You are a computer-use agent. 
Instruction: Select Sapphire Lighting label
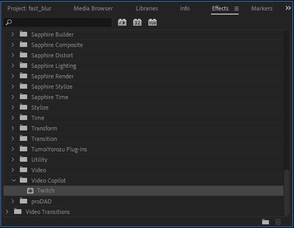pyautogui.click(x=54, y=66)
